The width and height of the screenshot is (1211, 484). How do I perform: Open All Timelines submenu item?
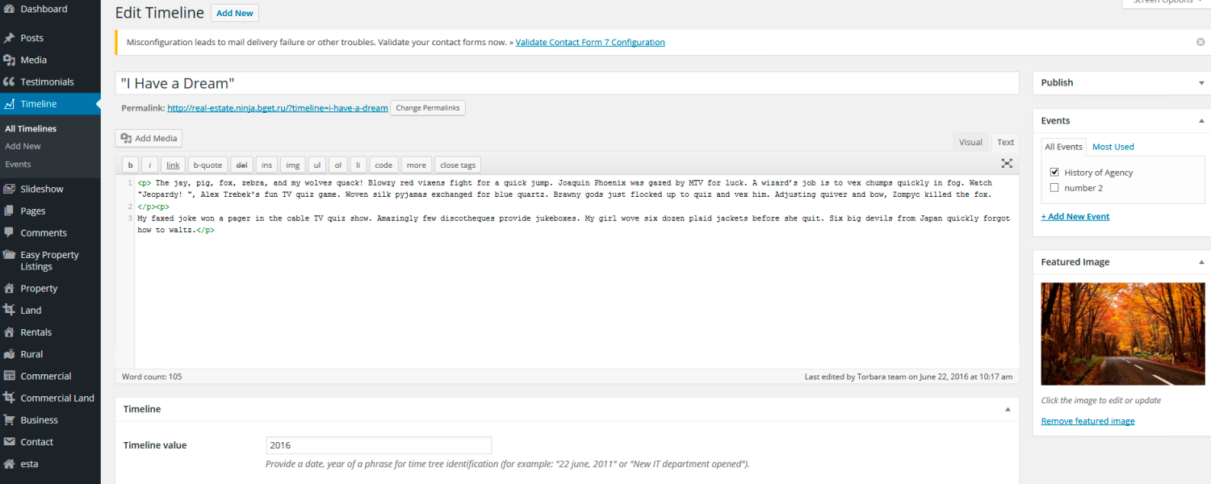pos(31,128)
